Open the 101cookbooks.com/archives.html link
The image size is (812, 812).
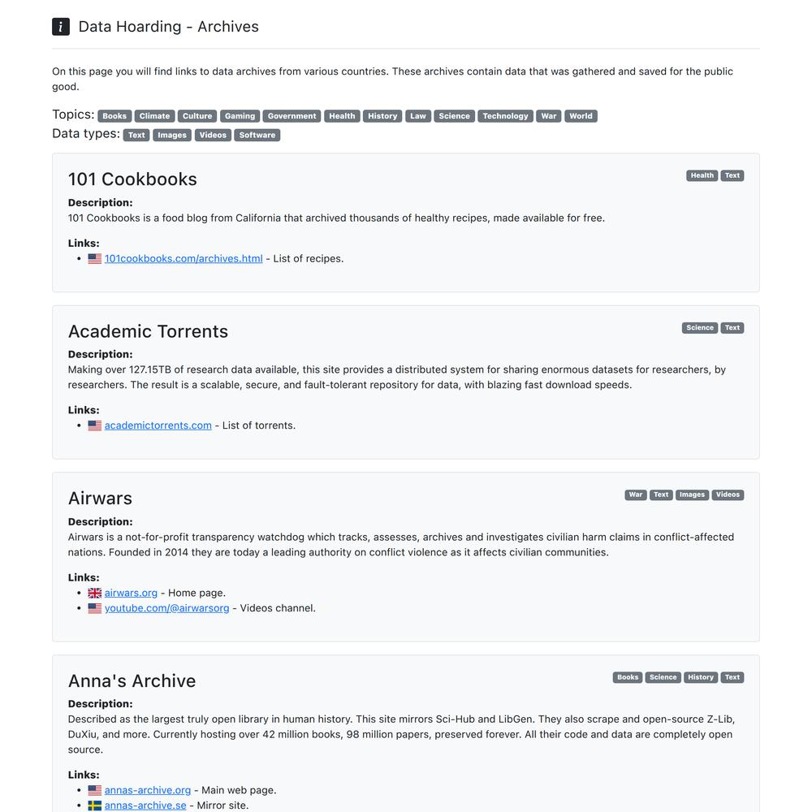coord(184,258)
